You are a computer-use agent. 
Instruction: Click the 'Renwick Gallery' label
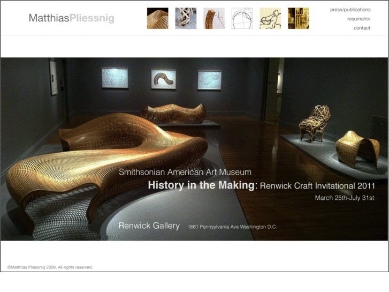149,226
